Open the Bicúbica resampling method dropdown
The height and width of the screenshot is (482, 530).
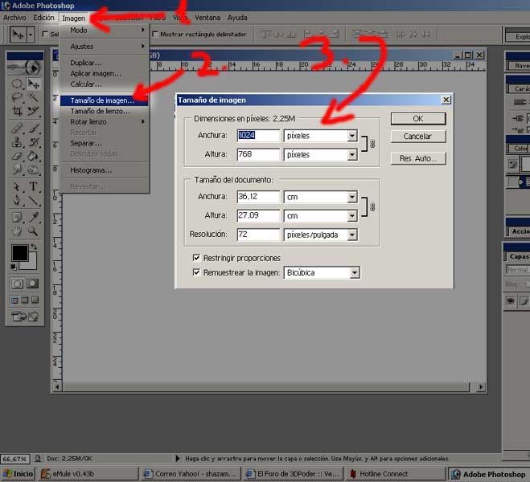(355, 272)
